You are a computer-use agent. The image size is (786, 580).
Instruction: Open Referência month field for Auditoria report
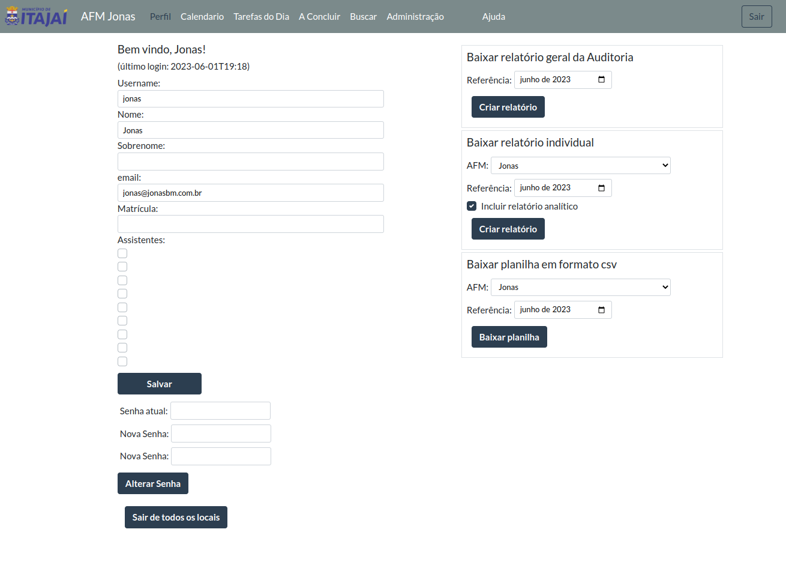563,80
